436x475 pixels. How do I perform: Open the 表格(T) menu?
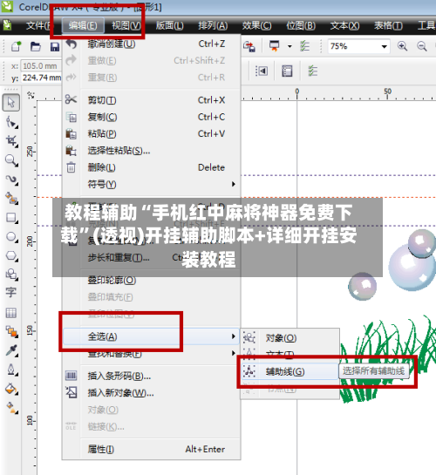[388, 25]
